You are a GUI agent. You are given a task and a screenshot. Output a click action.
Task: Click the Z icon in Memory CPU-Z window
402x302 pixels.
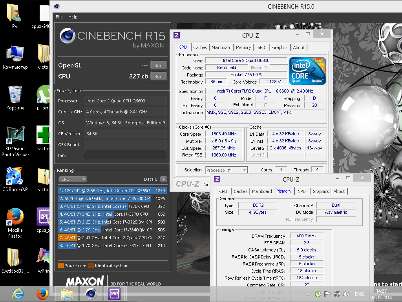click(x=217, y=179)
